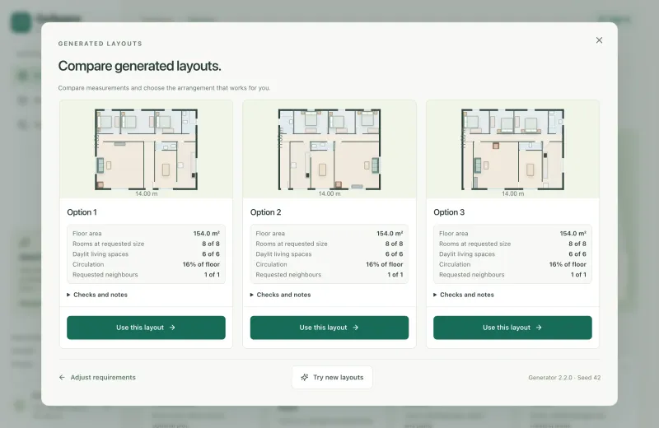Viewport: 659px width, 428px height.
Task: Click Option 3 Rooms at requested size label
Action: point(475,244)
